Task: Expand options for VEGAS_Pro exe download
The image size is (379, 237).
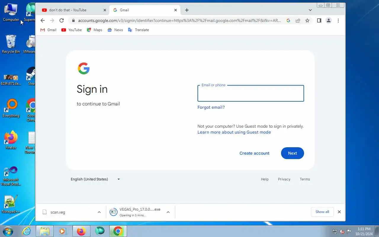Action: (x=168, y=212)
